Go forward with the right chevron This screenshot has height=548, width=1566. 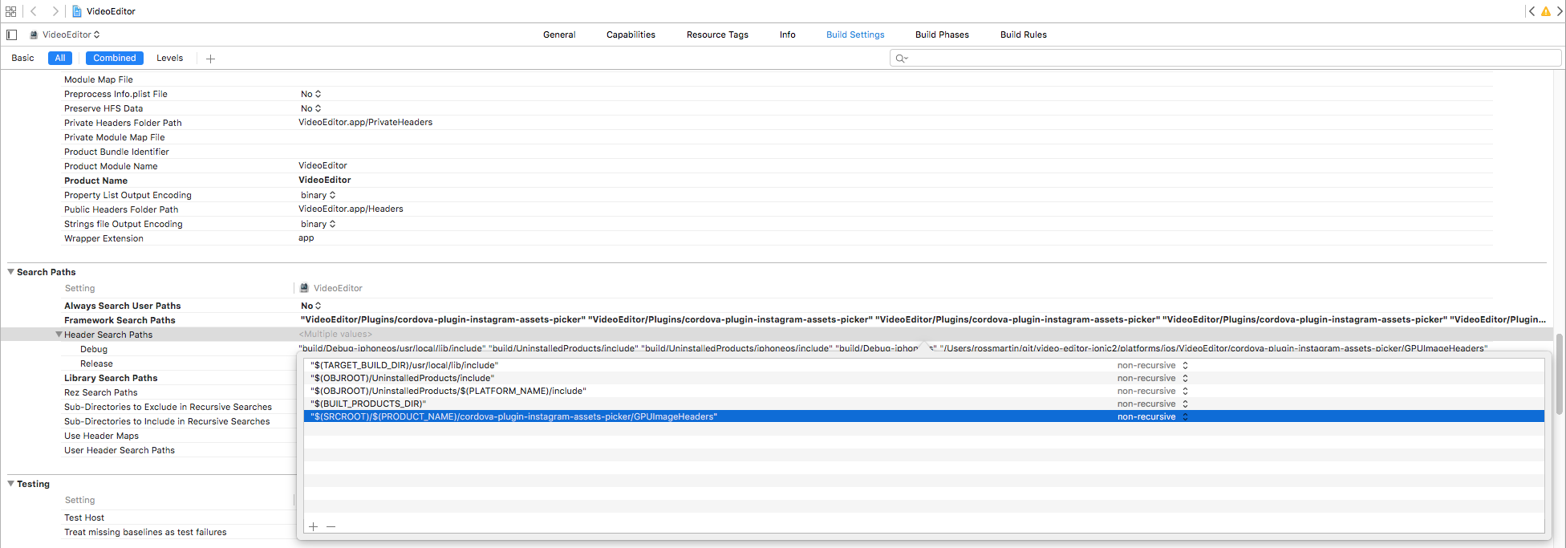(55, 11)
